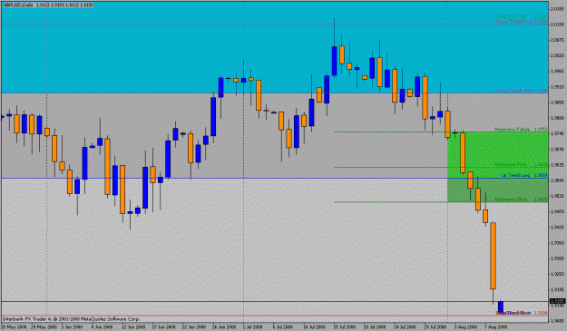Click the GBPUSD,Daily chart title text

pyautogui.click(x=47, y=5)
